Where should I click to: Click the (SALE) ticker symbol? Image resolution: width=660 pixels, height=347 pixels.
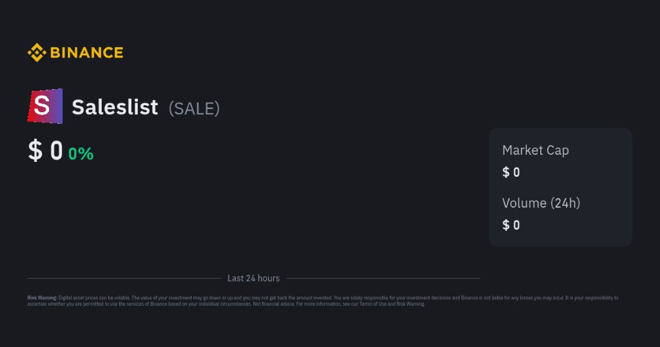[194, 108]
